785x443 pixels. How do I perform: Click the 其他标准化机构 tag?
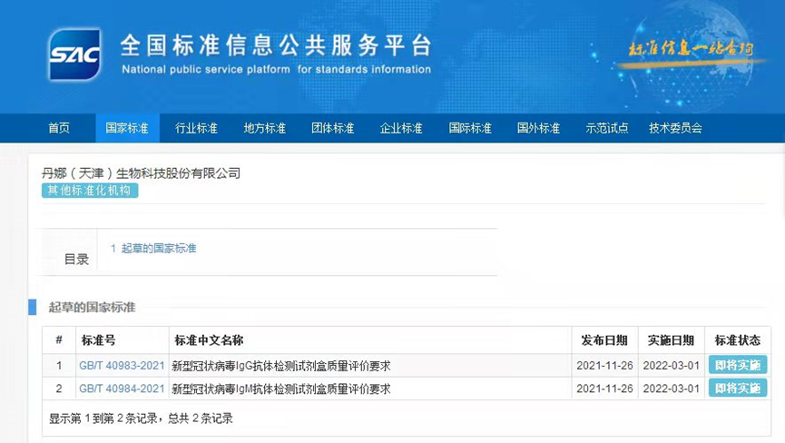click(90, 191)
